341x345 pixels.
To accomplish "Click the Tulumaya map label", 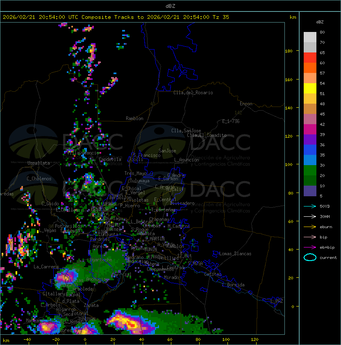I will coord(140,181).
